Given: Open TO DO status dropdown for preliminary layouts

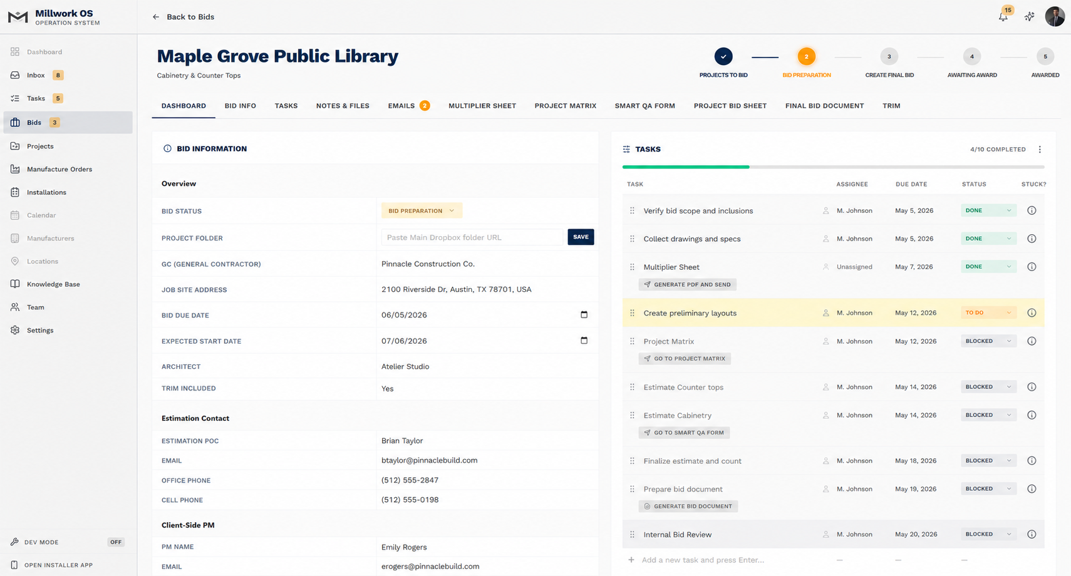Looking at the screenshot, I should point(988,312).
